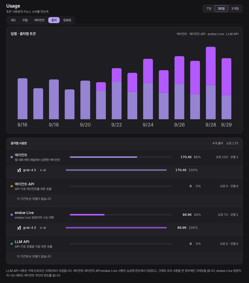Click the '웹 대화·루틴·채널에서 실행한 에이전트' description
Image resolution: width=249 pixels, height=283 pixels.
click(x=38, y=160)
